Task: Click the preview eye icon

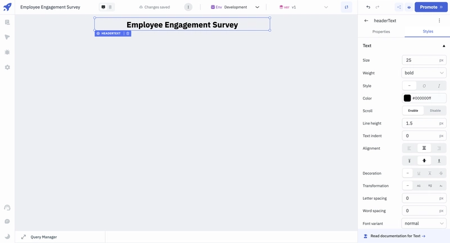Action: (409, 7)
